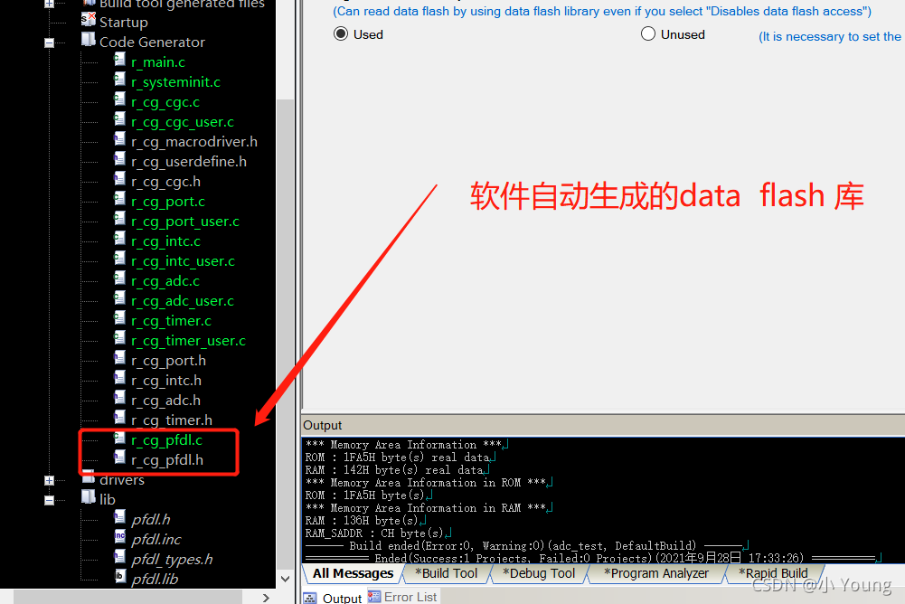The height and width of the screenshot is (604, 905).
Task: Click project tree scroll down arrow
Action: tap(285, 578)
